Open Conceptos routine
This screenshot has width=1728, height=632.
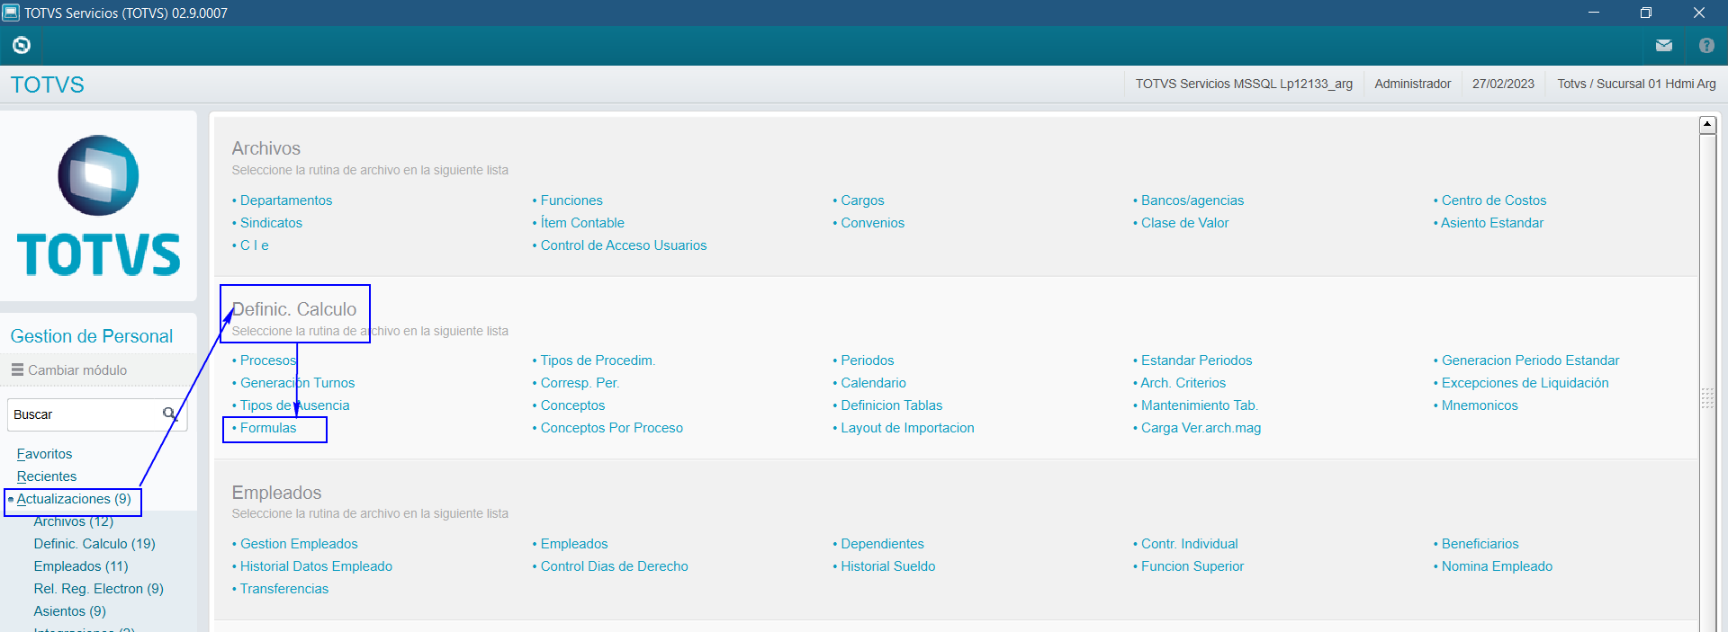pyautogui.click(x=572, y=405)
